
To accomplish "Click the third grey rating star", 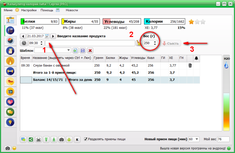I will coord(203,22).
